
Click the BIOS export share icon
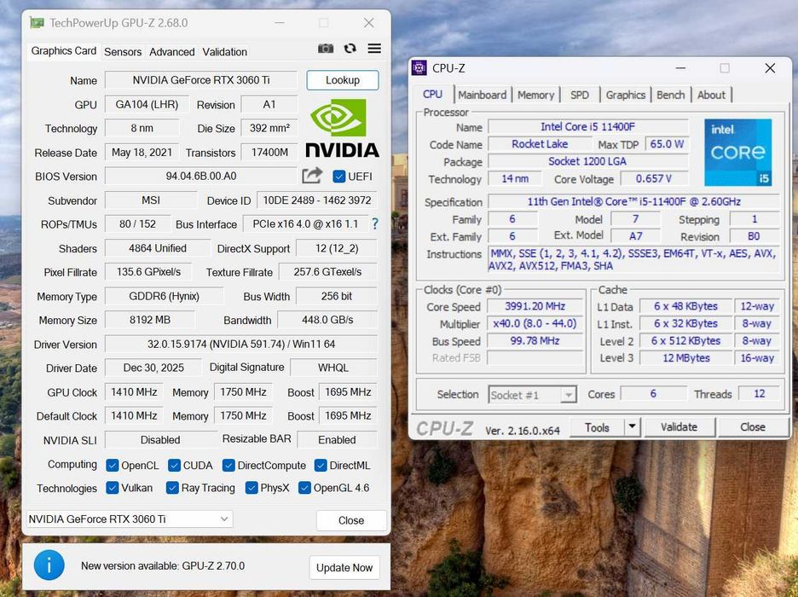point(312,176)
